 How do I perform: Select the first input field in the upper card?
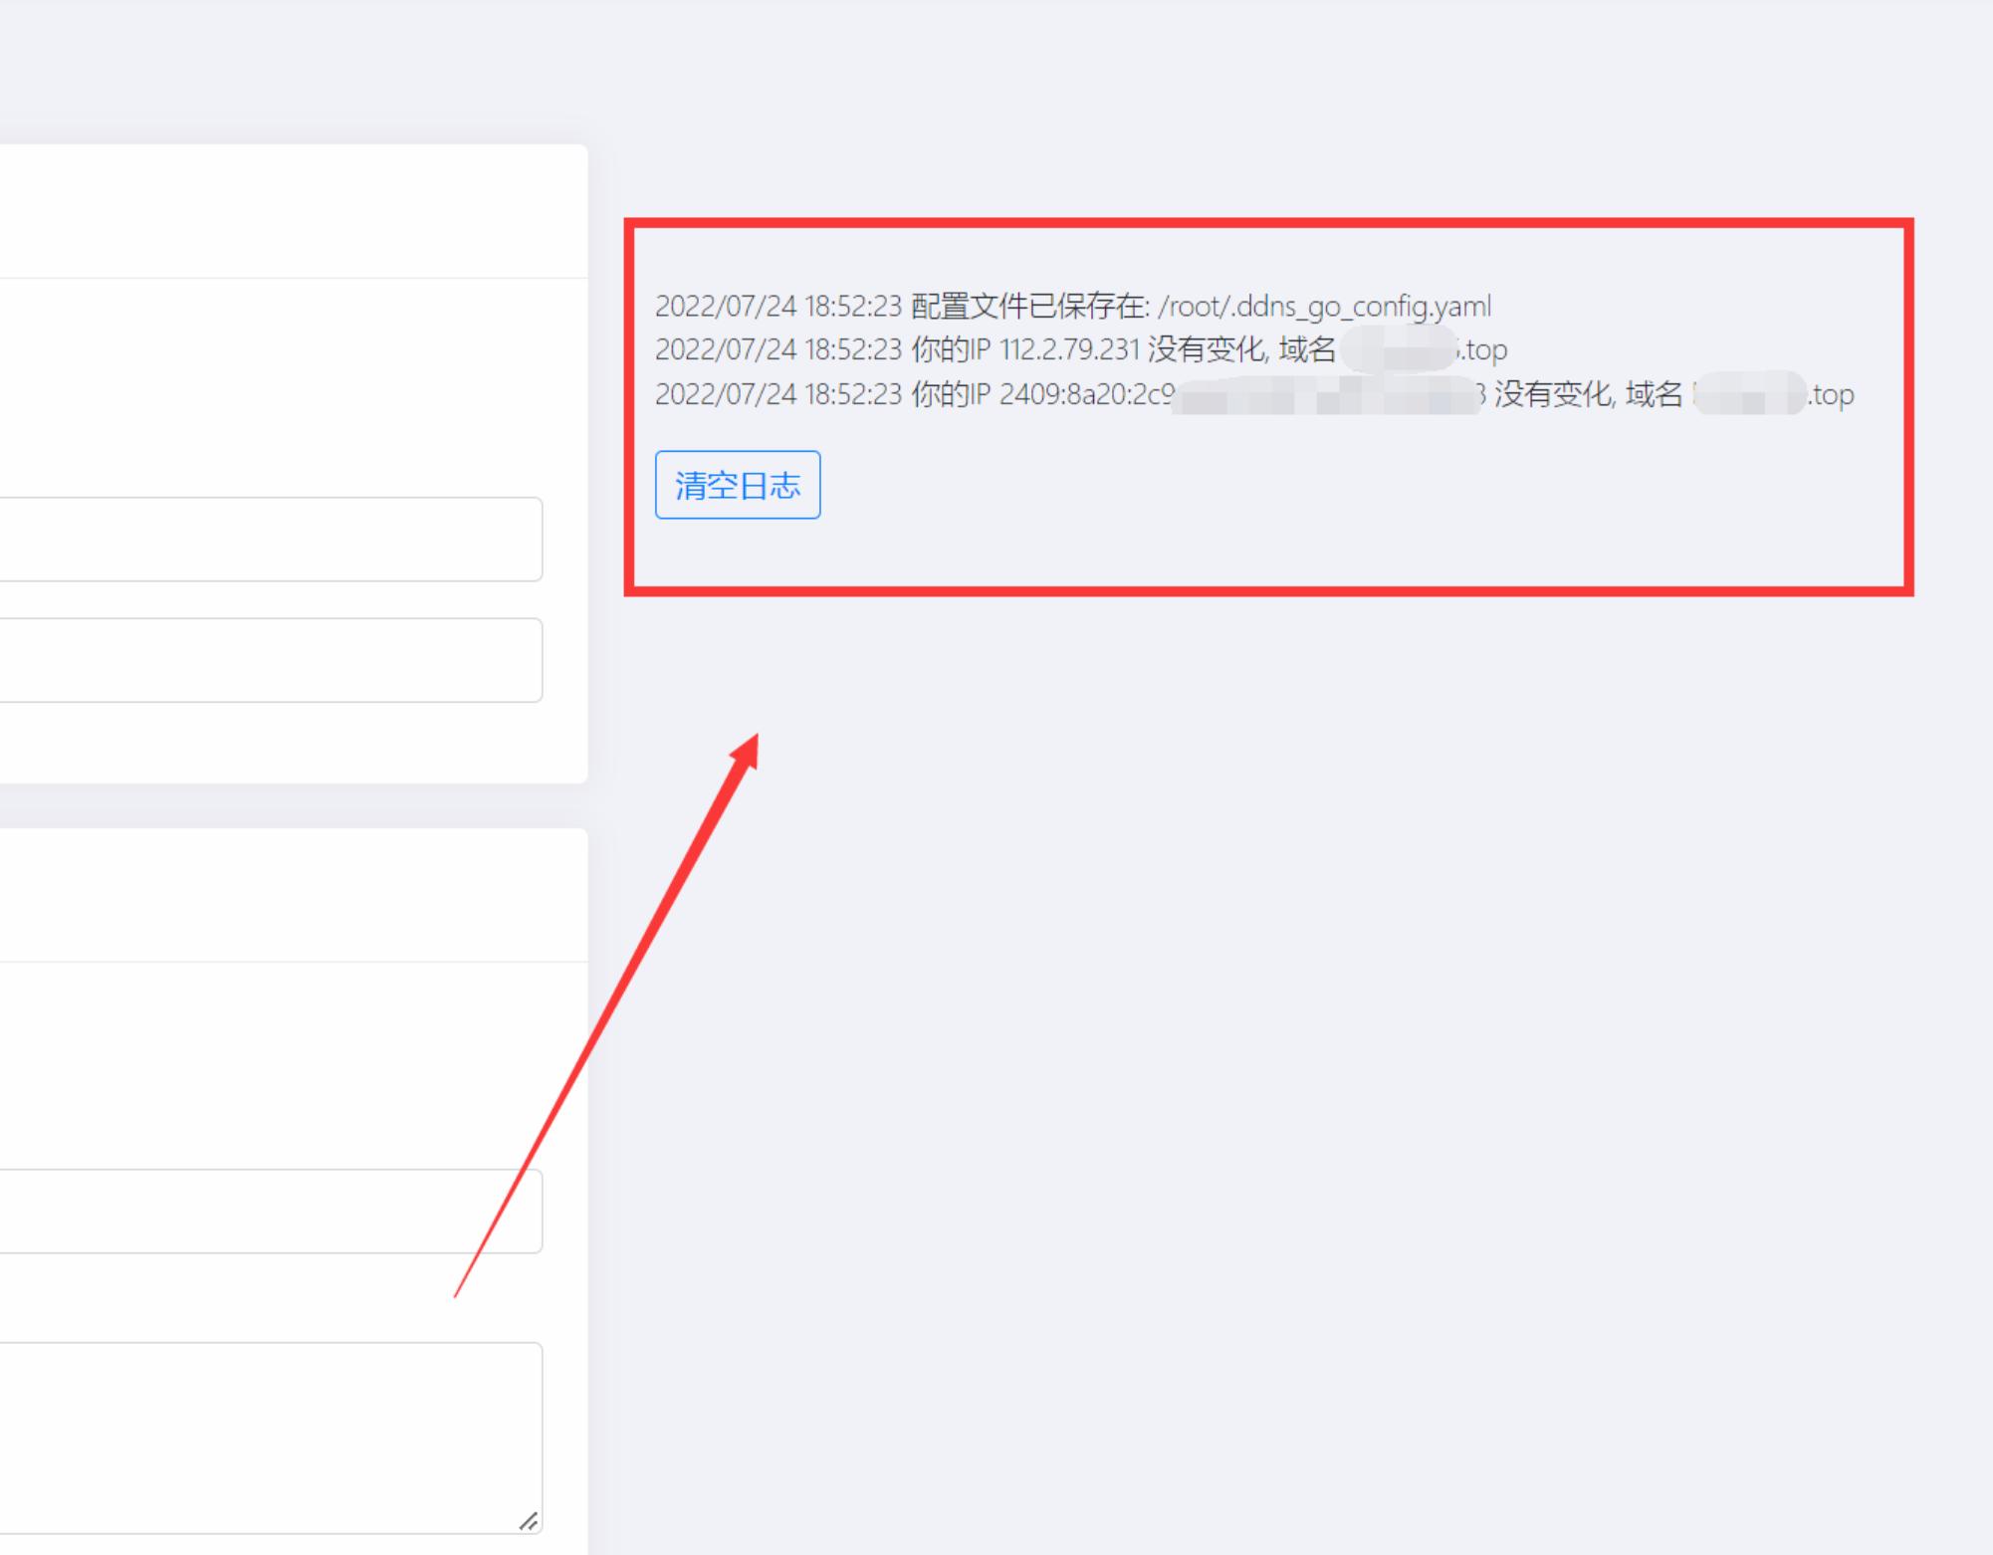[269, 539]
